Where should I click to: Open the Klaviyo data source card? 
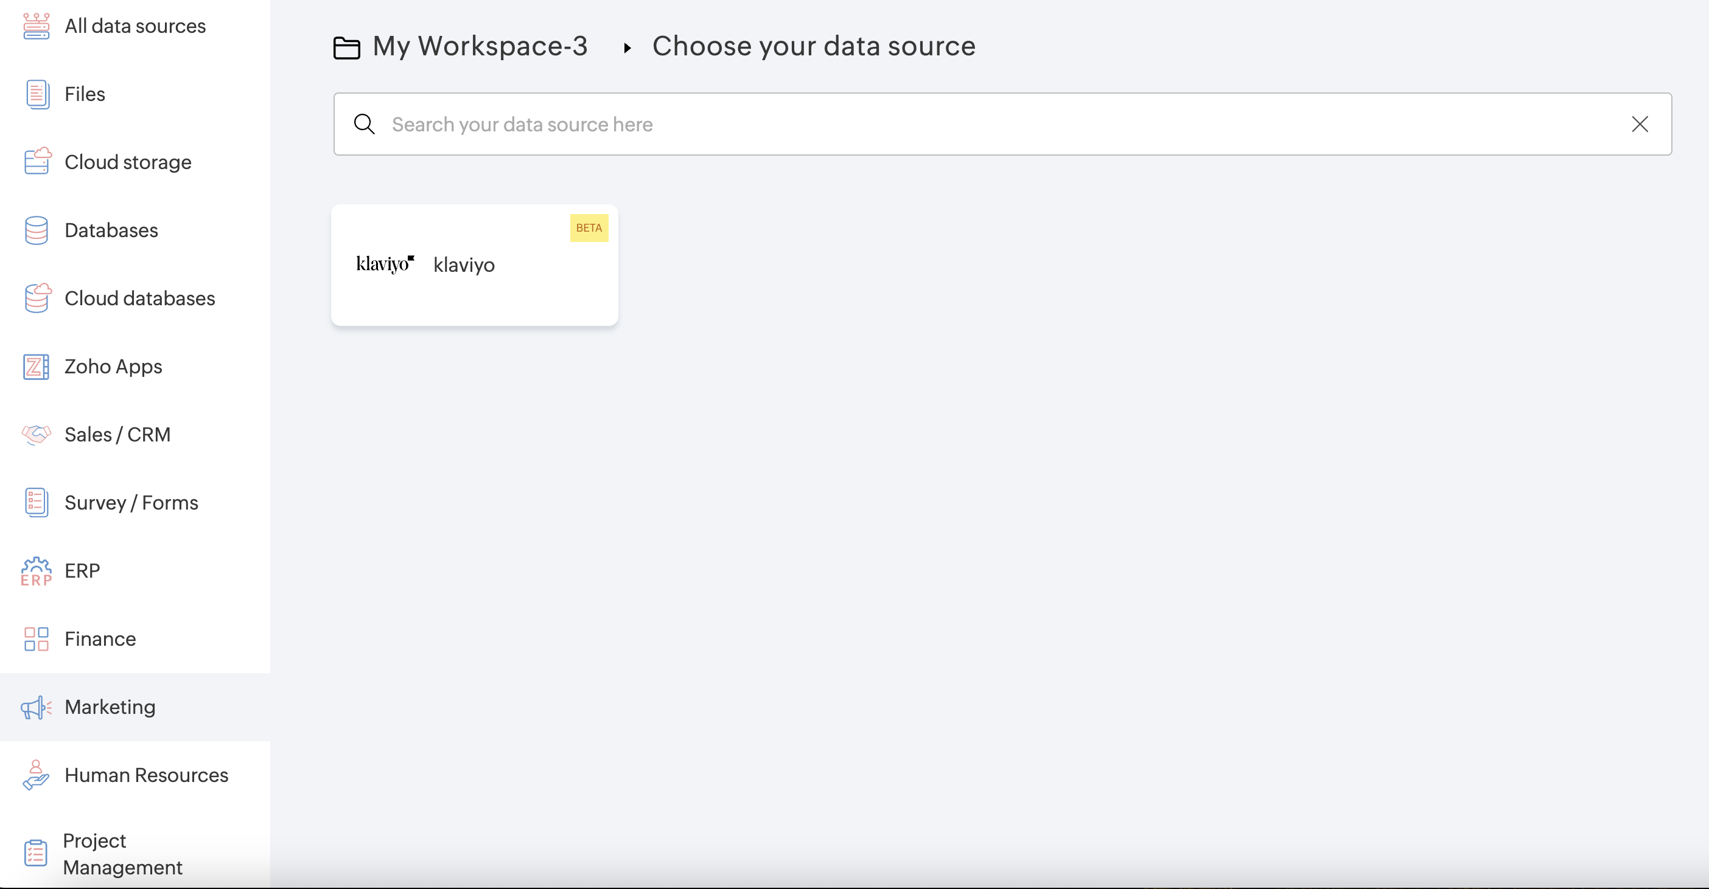474,265
